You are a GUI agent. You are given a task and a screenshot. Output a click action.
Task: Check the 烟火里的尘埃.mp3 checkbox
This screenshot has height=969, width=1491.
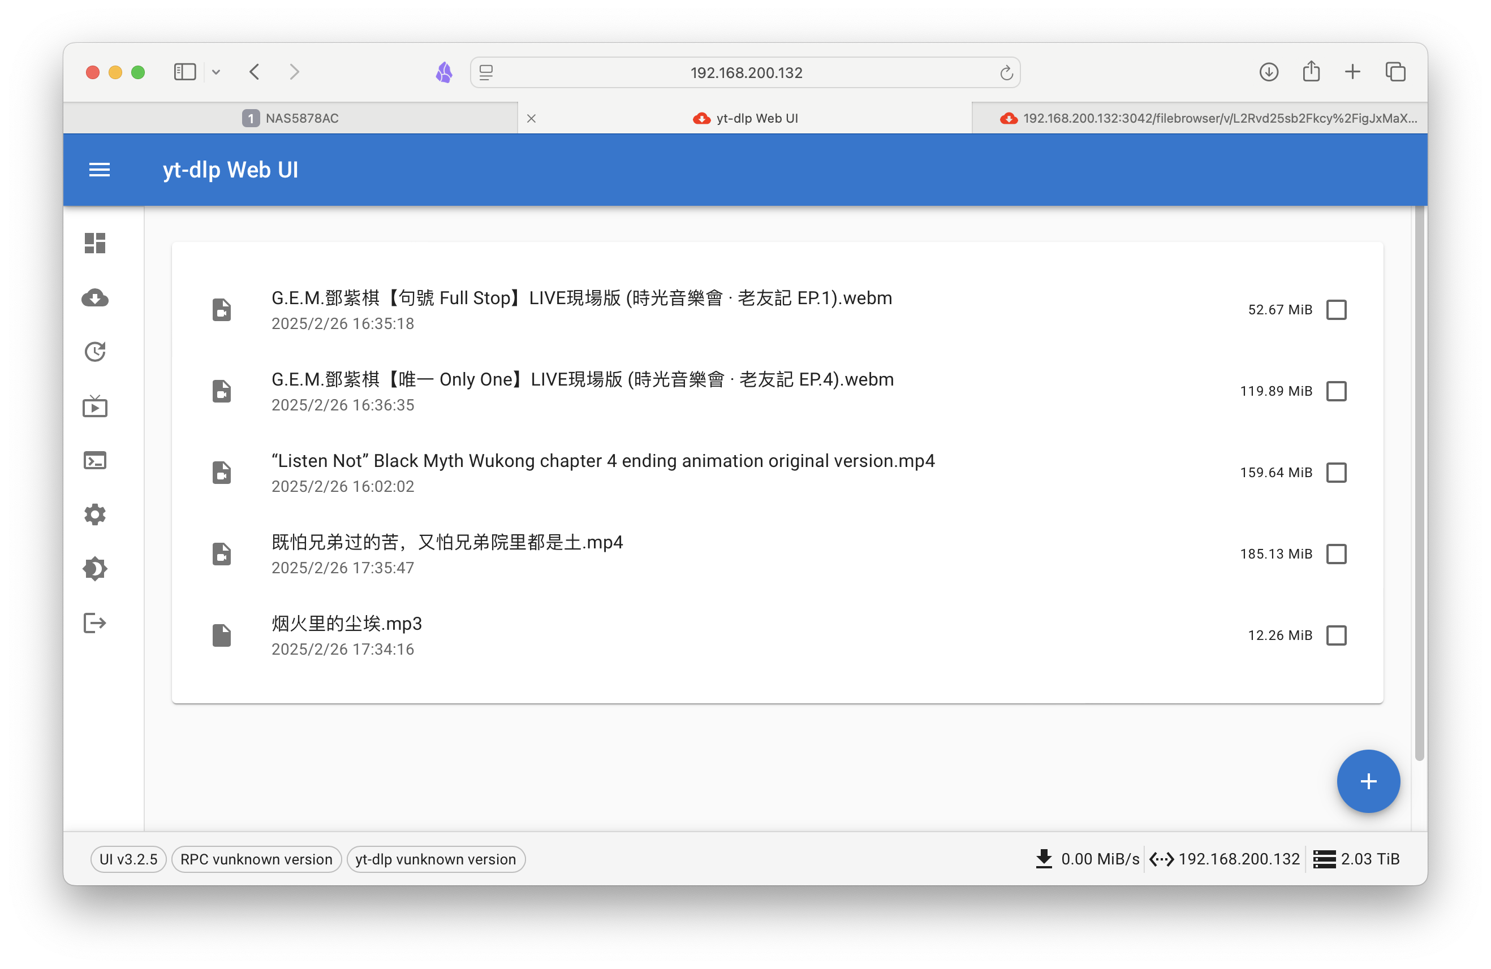tap(1337, 635)
